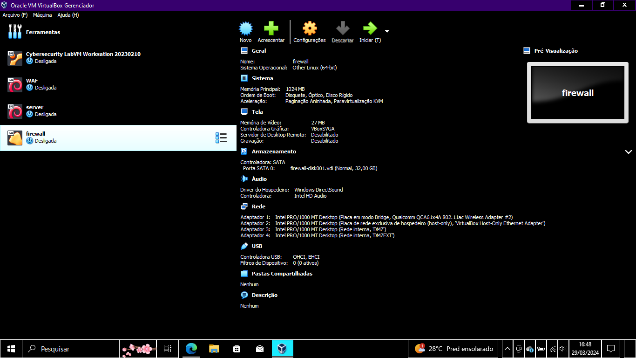The image size is (636, 358).
Task: Click the Adaptador 2 host-only network text
Action: tap(410, 223)
